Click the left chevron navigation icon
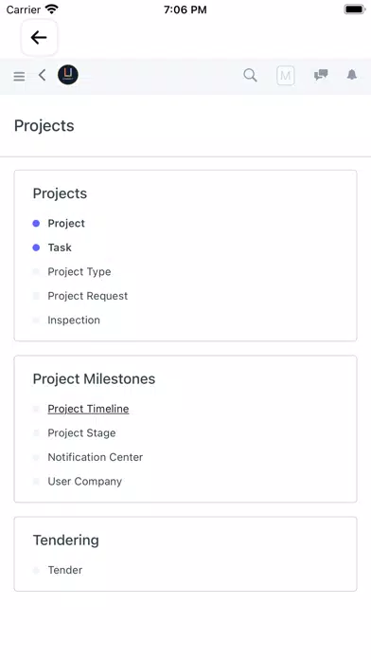371x660 pixels. pyautogui.click(x=42, y=75)
